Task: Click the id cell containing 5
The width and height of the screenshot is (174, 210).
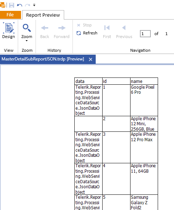Action: [116, 202]
